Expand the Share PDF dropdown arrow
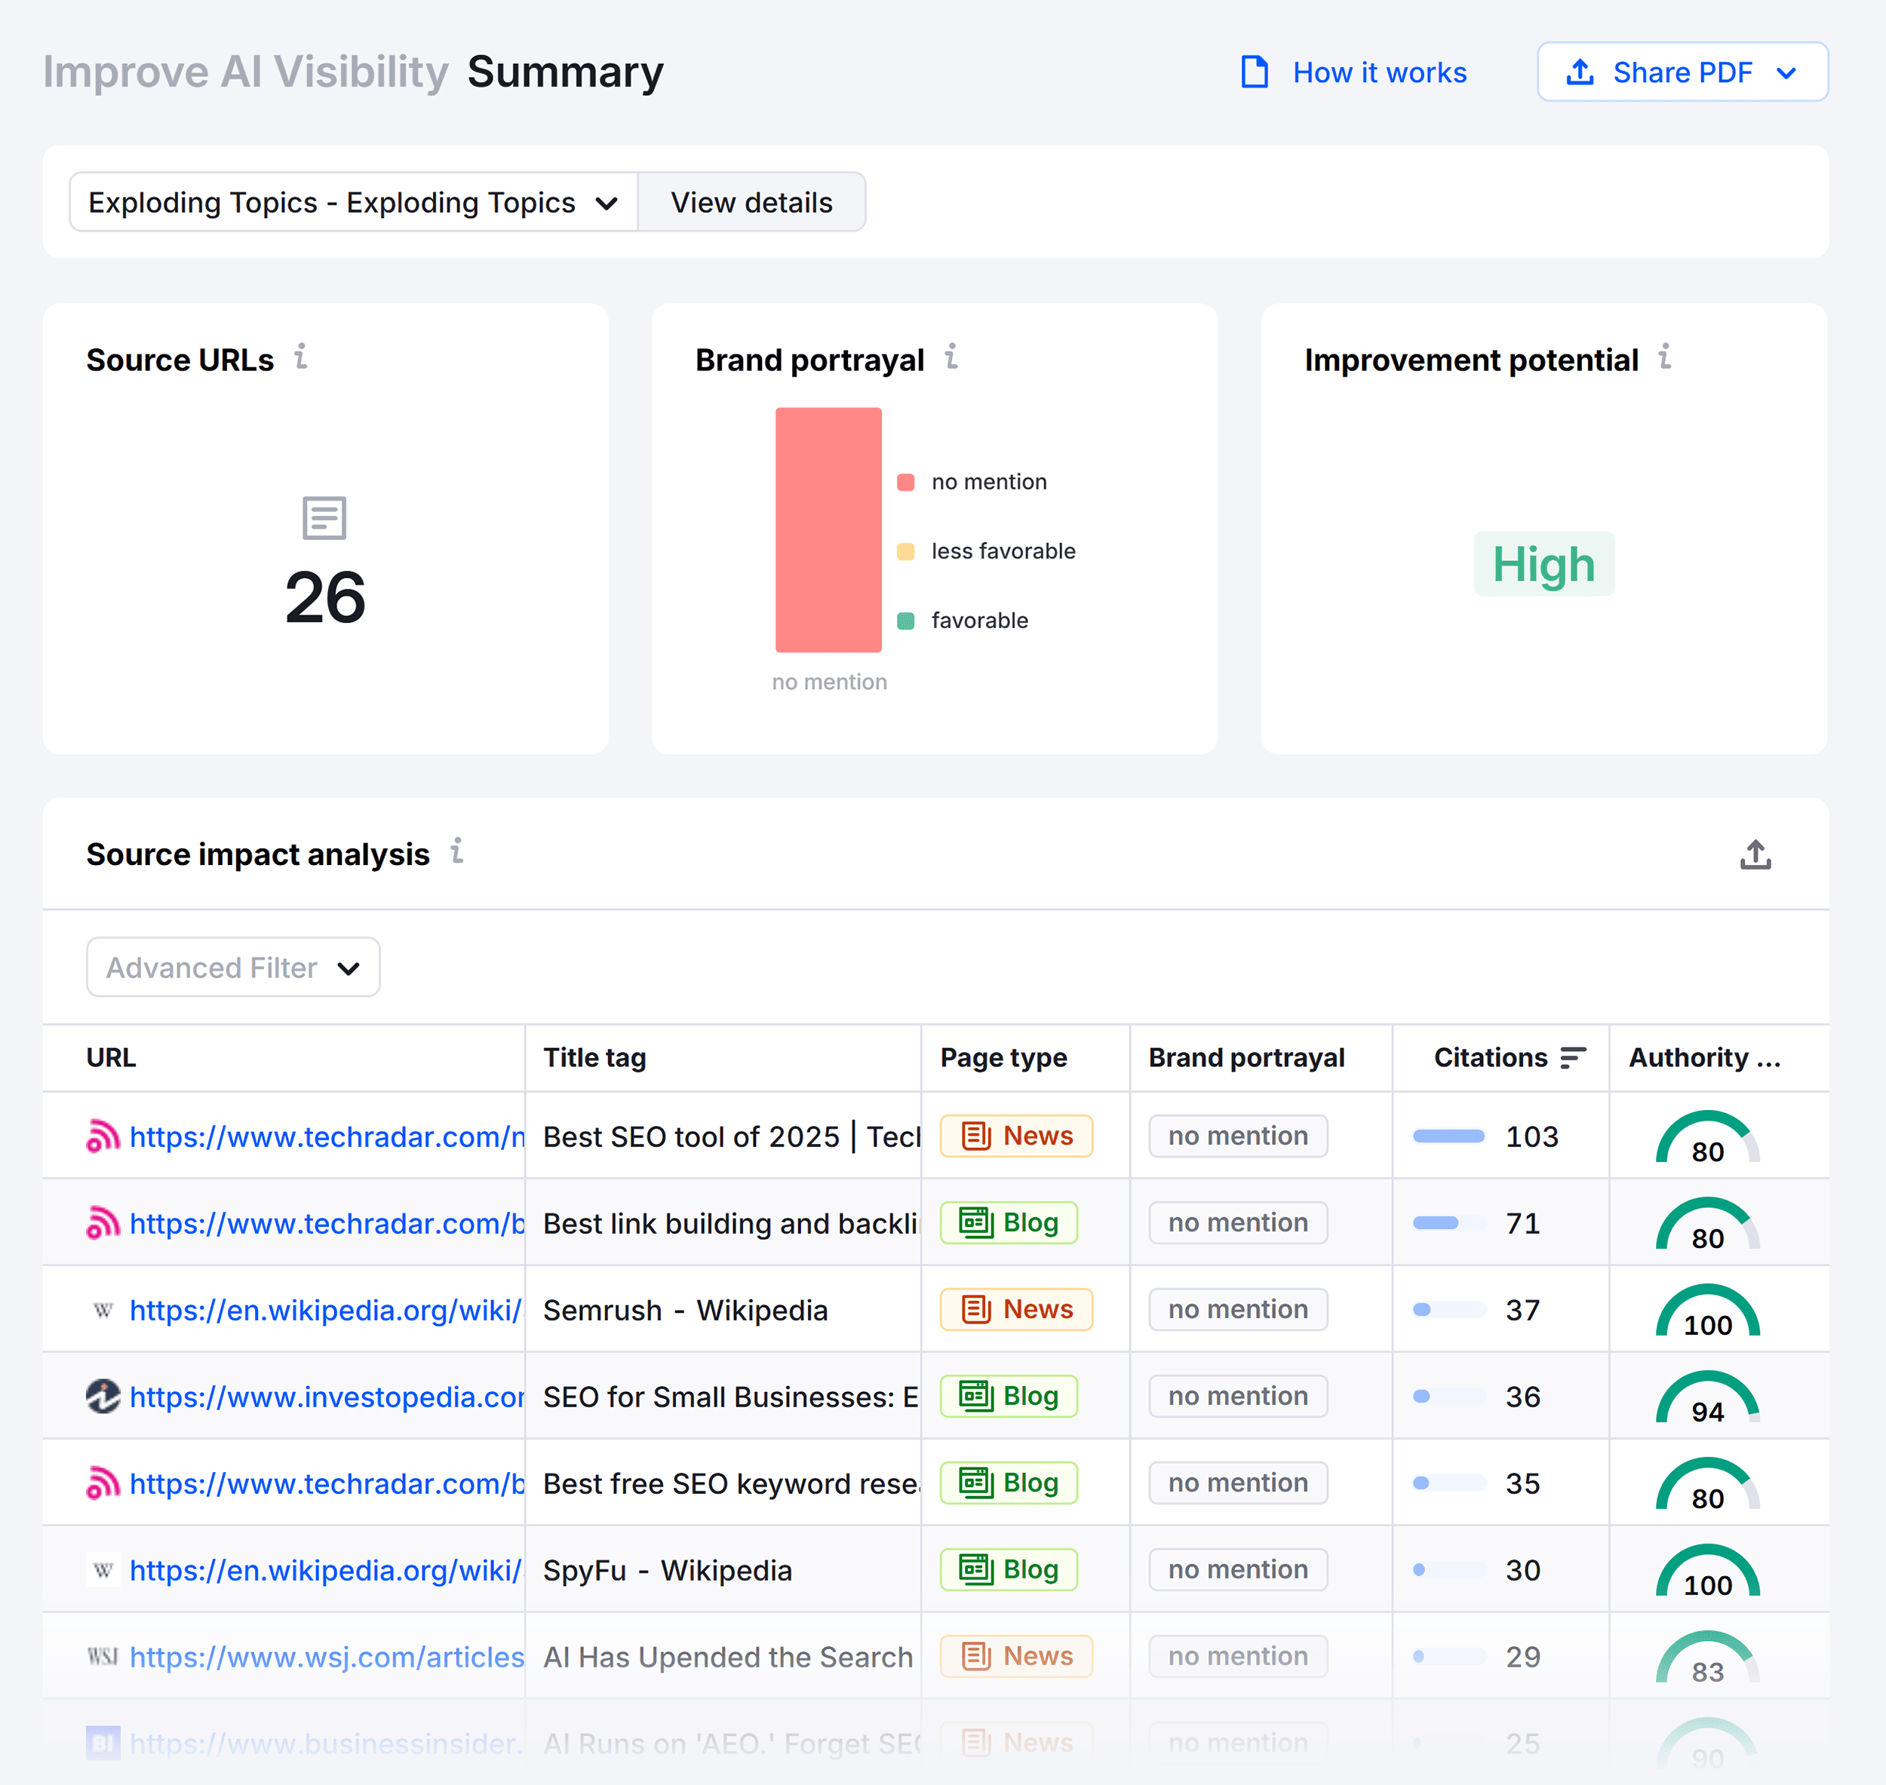The image size is (1886, 1785). click(x=1786, y=73)
